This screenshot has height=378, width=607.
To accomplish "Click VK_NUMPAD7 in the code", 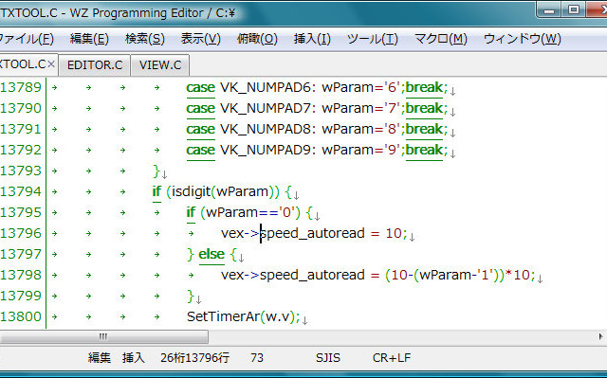I will [266, 109].
